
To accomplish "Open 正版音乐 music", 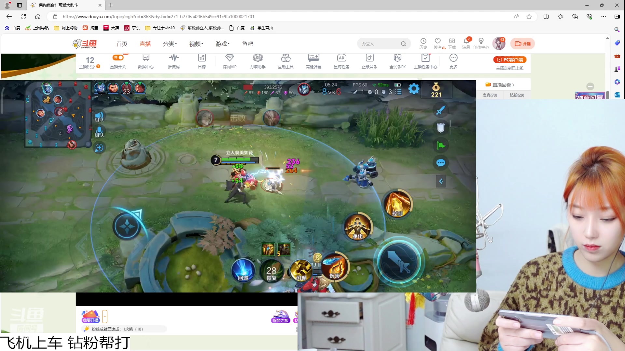I will click(x=369, y=61).
